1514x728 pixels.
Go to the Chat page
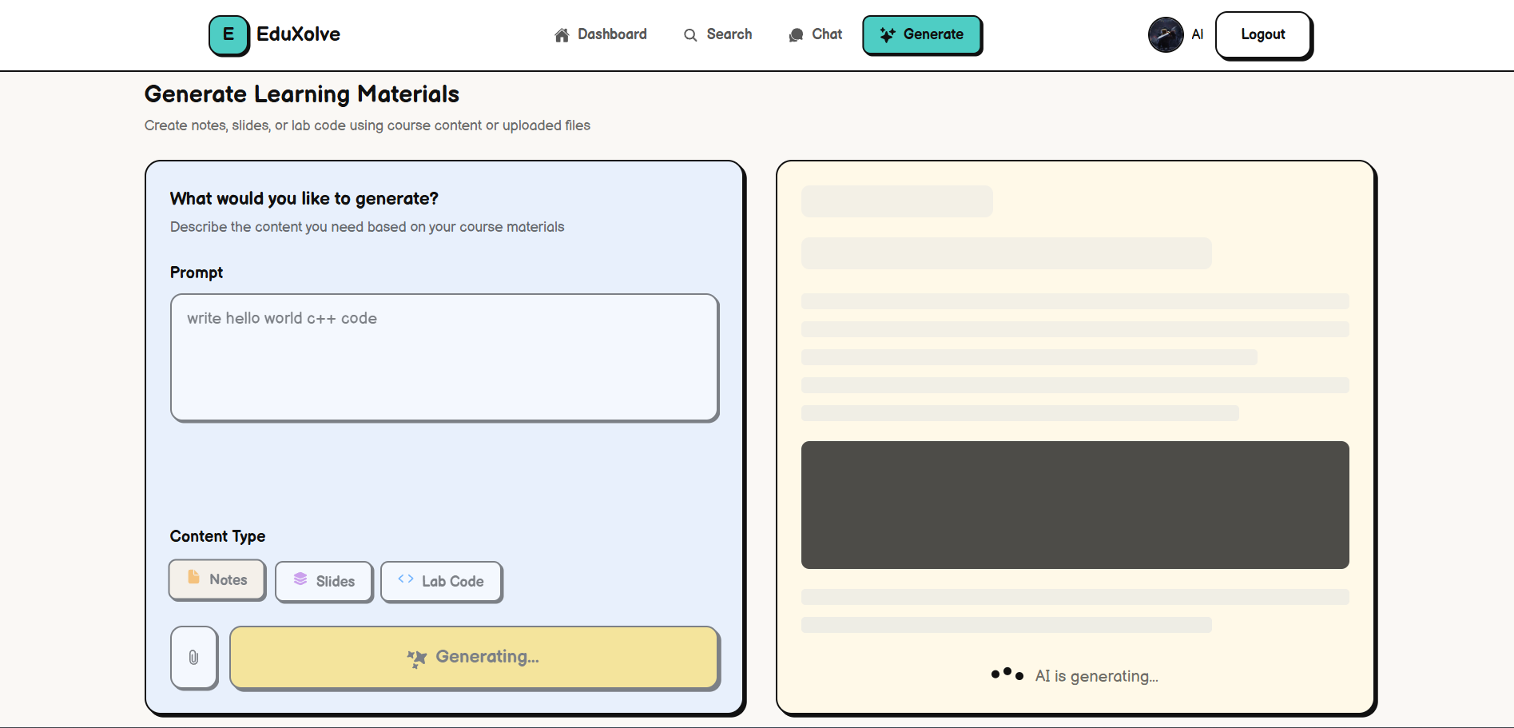pyautogui.click(x=816, y=34)
